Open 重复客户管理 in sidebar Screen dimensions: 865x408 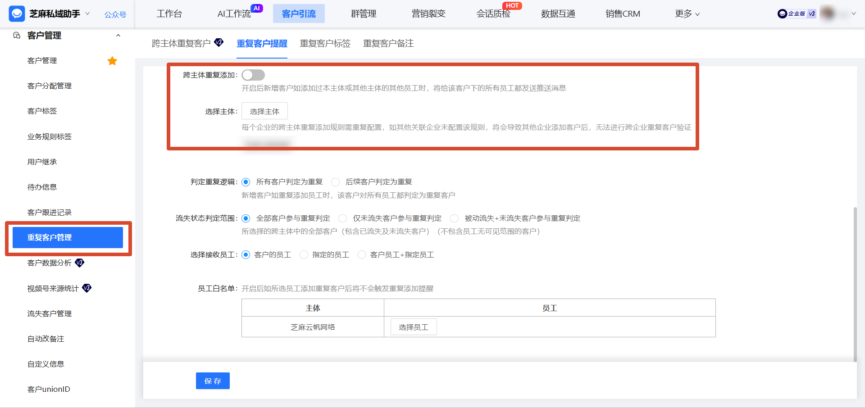tap(68, 237)
